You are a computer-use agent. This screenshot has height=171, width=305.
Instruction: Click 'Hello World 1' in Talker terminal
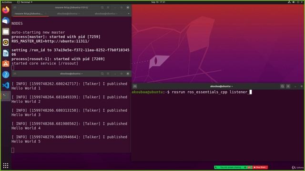[26, 88]
